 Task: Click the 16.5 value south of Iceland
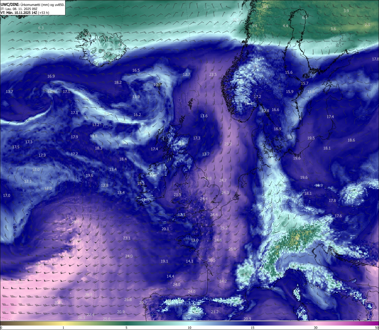click(x=136, y=70)
